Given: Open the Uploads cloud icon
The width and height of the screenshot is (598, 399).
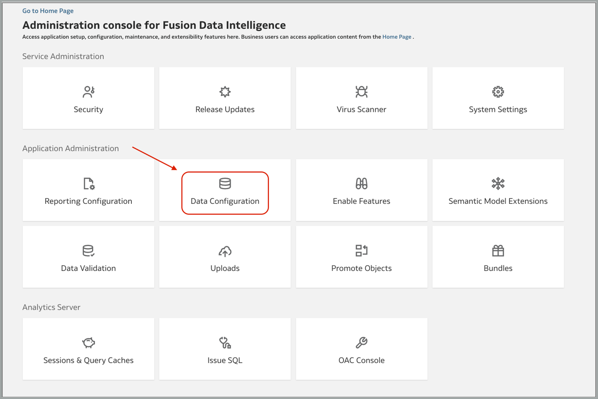Looking at the screenshot, I should pyautogui.click(x=225, y=251).
